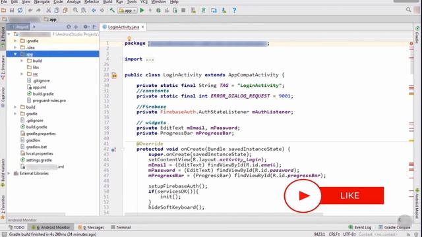Run the app with the green play icon
The width and height of the screenshot is (422, 237).
coord(142,11)
